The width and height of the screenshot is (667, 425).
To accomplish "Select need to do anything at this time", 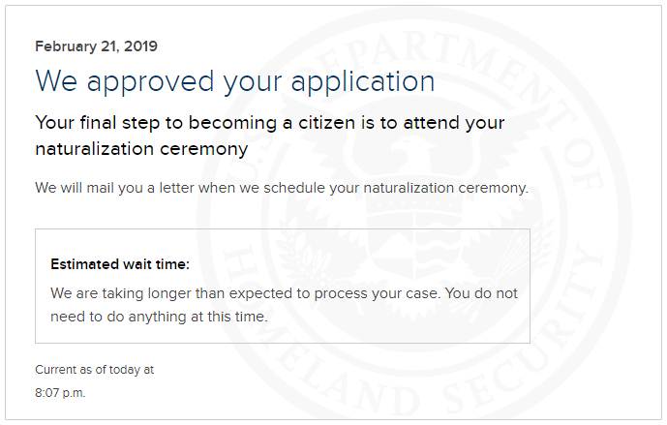I will point(159,317).
